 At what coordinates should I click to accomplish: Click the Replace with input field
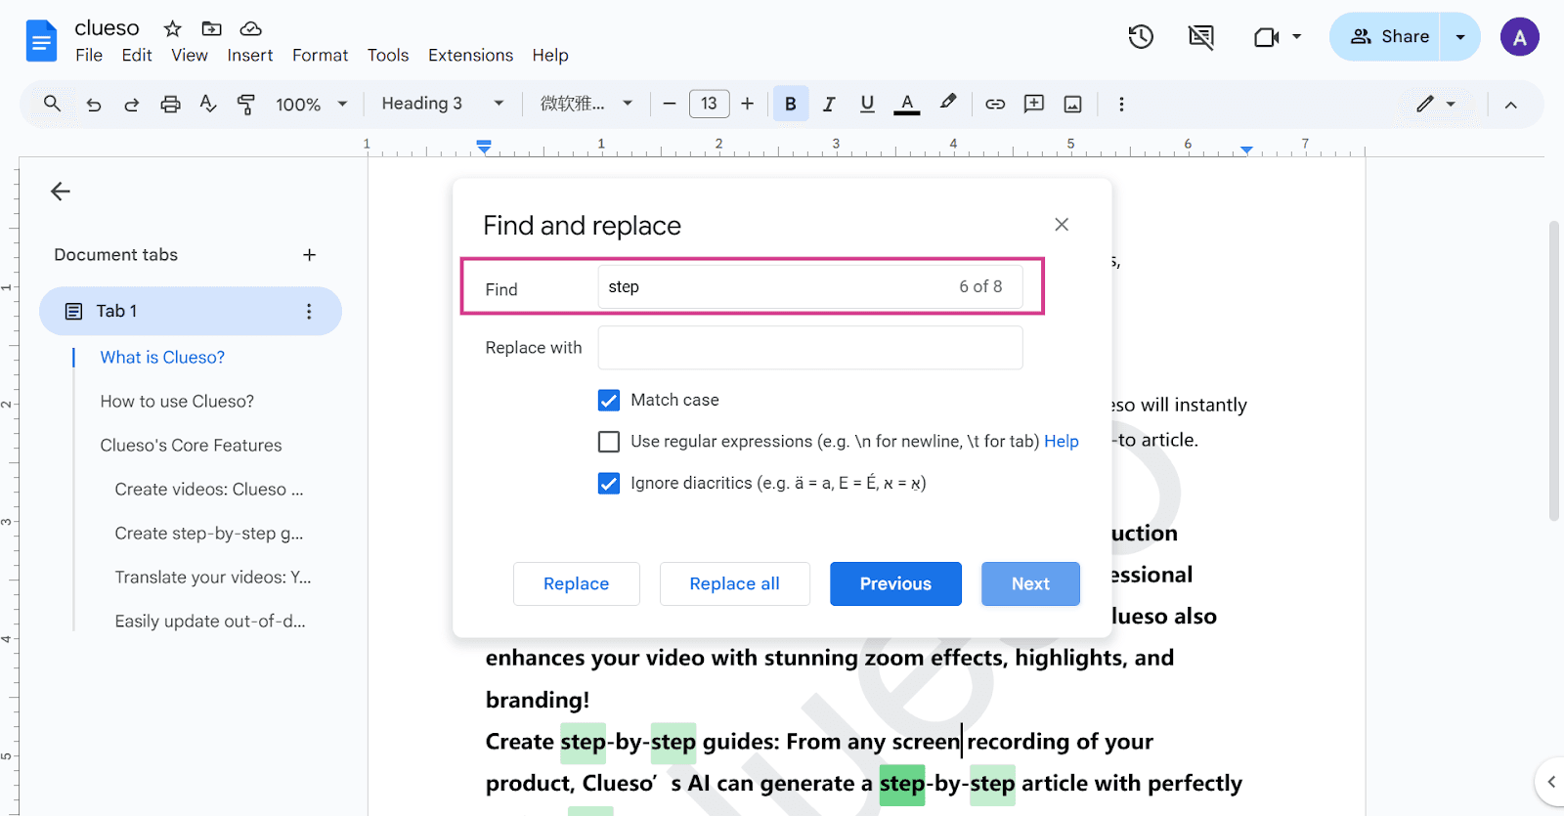tap(810, 348)
